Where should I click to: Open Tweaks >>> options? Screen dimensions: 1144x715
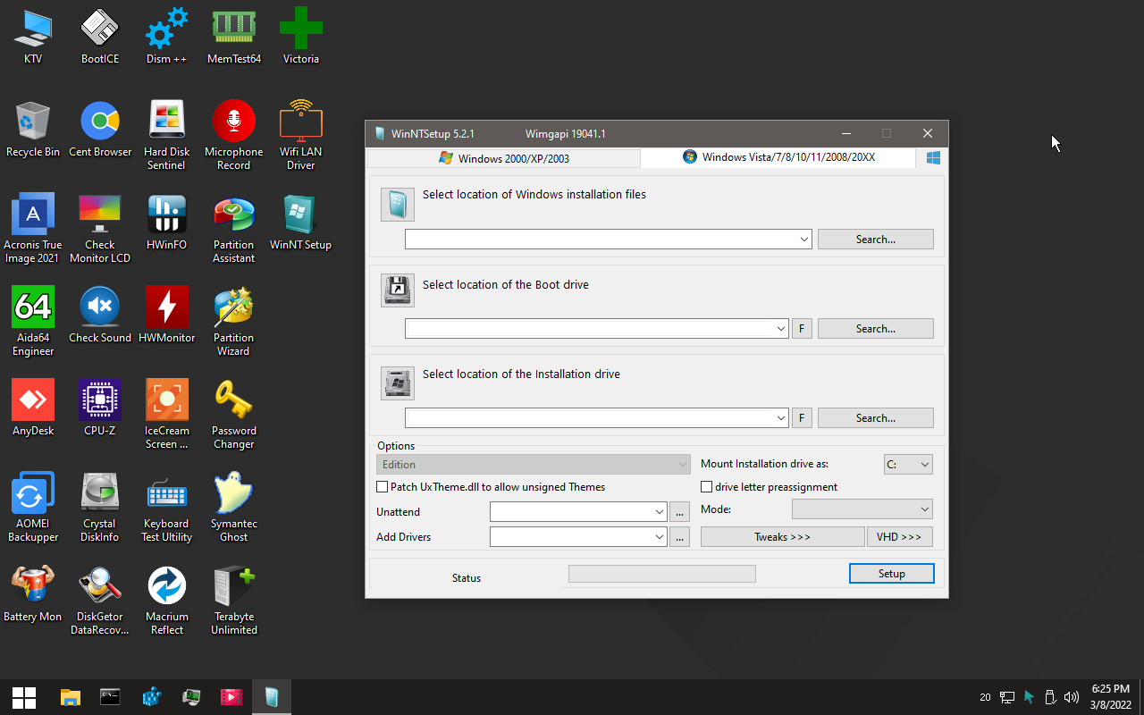782,537
